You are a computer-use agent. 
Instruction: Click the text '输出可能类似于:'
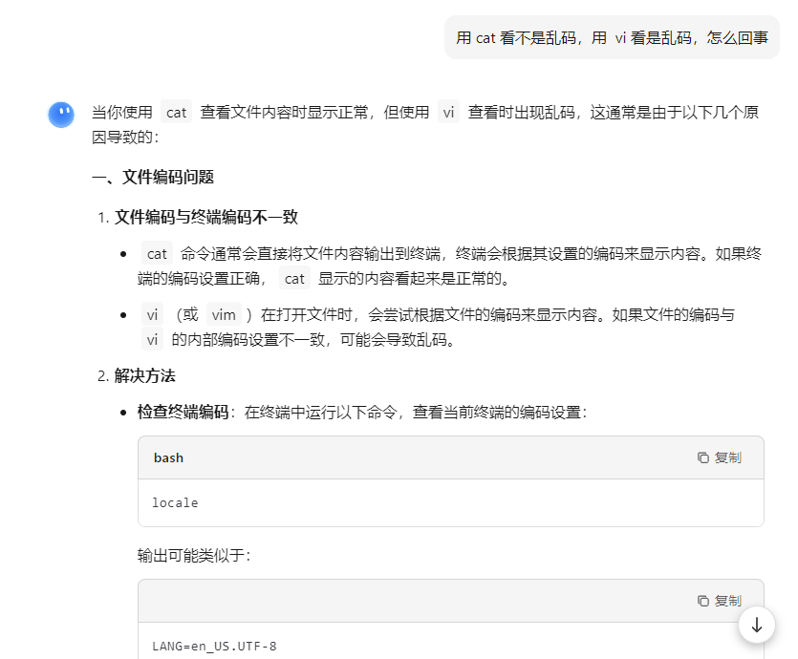[x=194, y=555]
